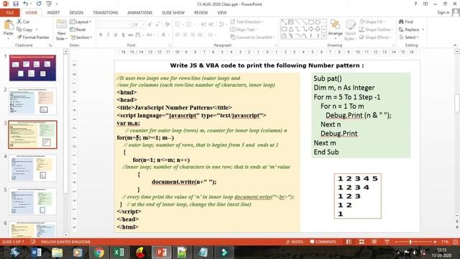Open the Section dropdown
The width and height of the screenshot is (460, 259).
tap(81, 37)
